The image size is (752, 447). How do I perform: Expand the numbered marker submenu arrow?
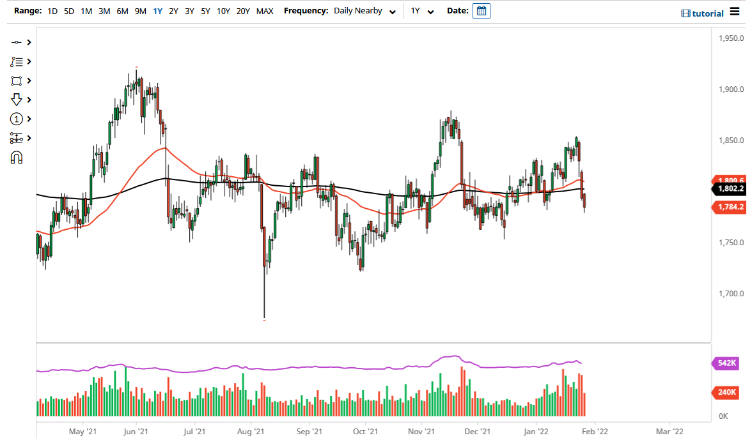29,119
